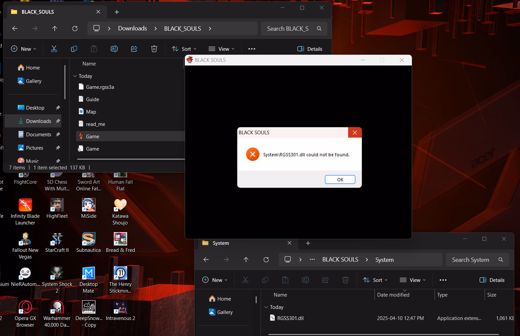Viewport: 520px width, 336px height.
Task: Open the View dropdown in System window
Action: (x=413, y=280)
